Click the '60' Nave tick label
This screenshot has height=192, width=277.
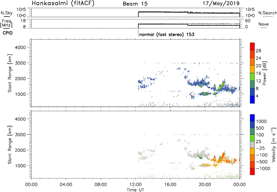coord(248,21)
